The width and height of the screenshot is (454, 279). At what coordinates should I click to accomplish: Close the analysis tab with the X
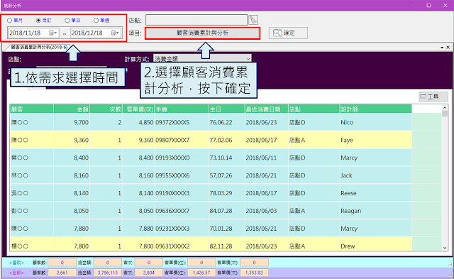click(x=448, y=48)
